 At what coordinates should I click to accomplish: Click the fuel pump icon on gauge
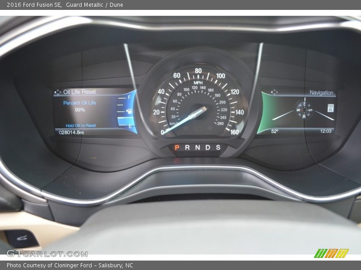(130, 111)
